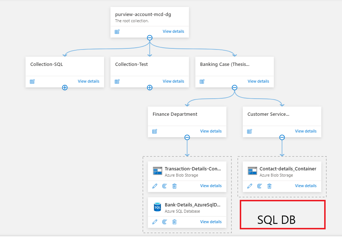This screenshot has height=237, width=342.
Task: Open View details for Customer Service collection
Action: pyautogui.click(x=306, y=131)
